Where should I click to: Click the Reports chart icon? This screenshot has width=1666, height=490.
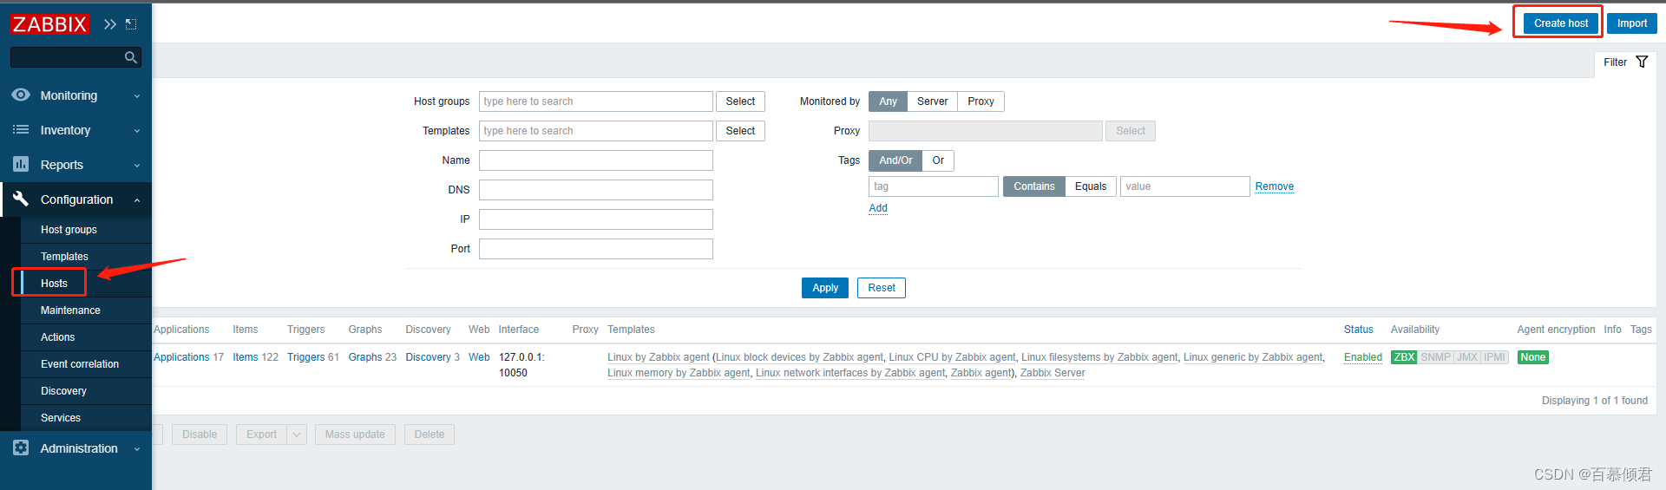click(x=21, y=164)
